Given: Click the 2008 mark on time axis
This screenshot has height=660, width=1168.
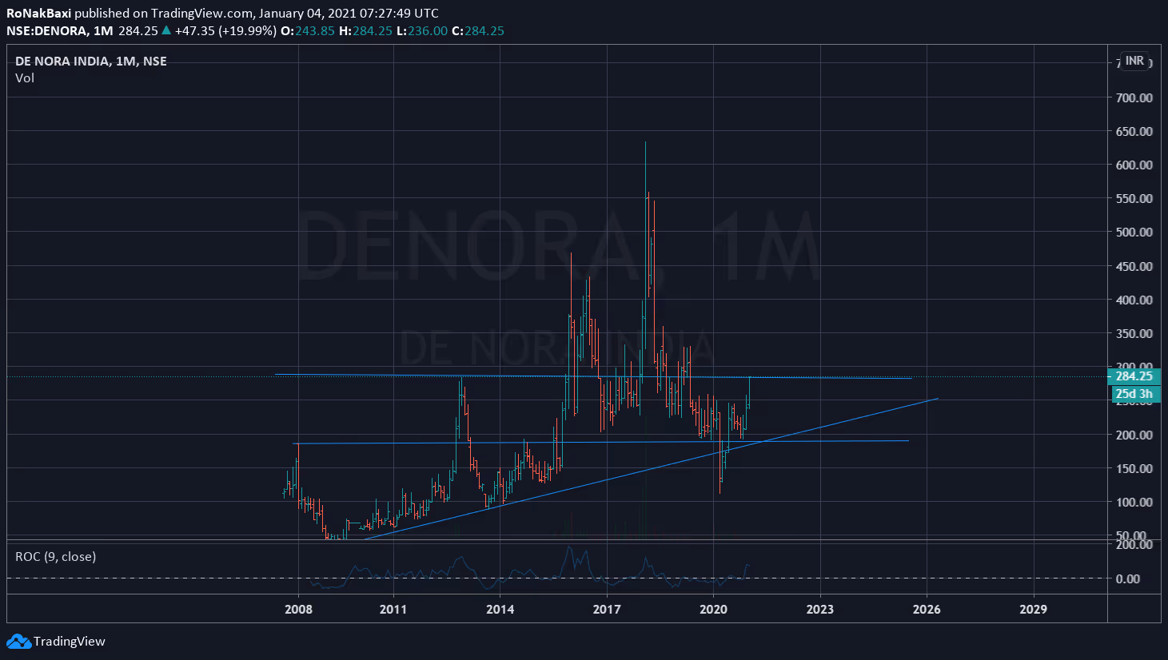Looking at the screenshot, I should (x=298, y=609).
